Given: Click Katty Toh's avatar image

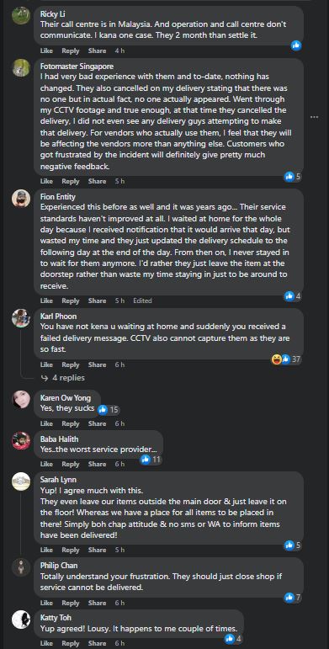Looking at the screenshot, I should (x=21, y=620).
